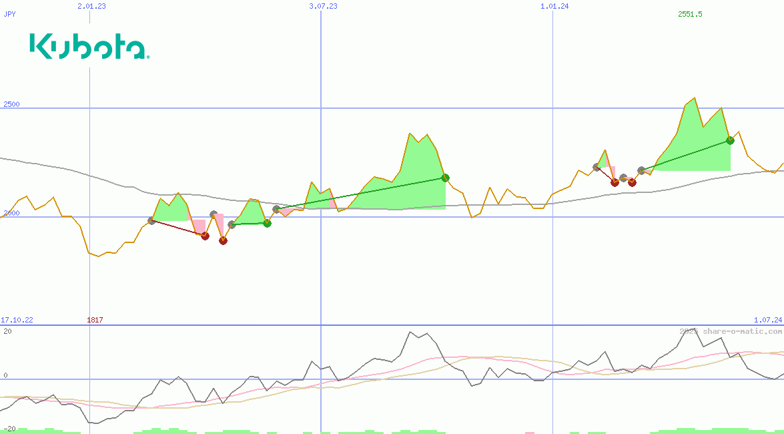Click the leftmost red exit marker dot
784x434 pixels.
(x=205, y=236)
